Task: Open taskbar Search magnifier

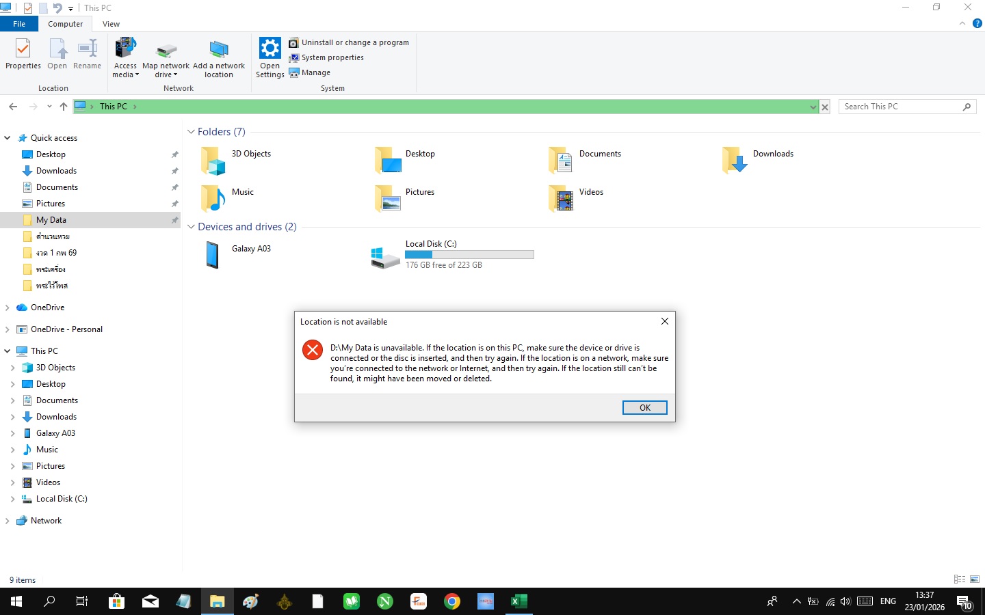Action: click(49, 601)
